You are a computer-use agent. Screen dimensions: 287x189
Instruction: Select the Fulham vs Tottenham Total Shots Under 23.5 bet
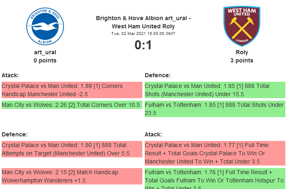click(x=214, y=109)
